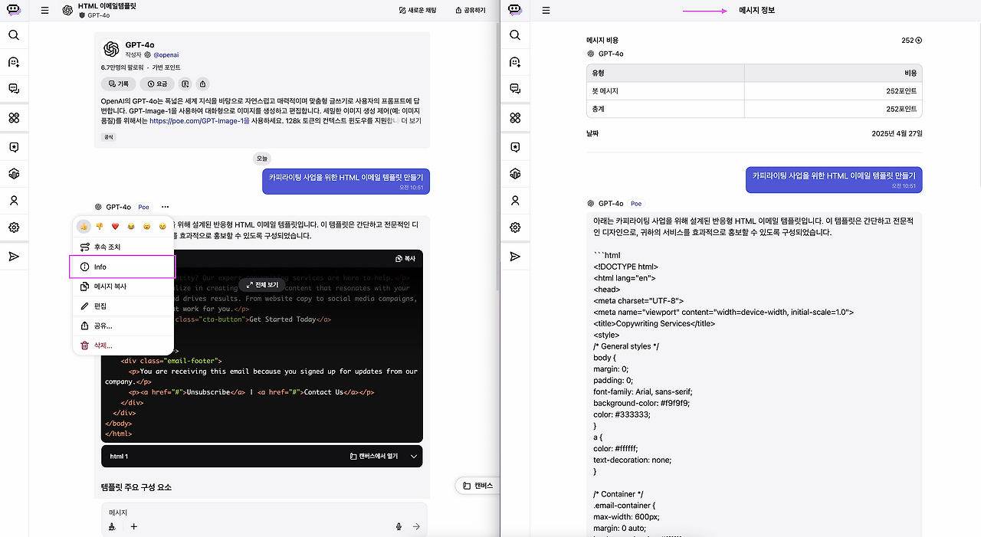Open search icon in right sidebar

pyautogui.click(x=515, y=34)
